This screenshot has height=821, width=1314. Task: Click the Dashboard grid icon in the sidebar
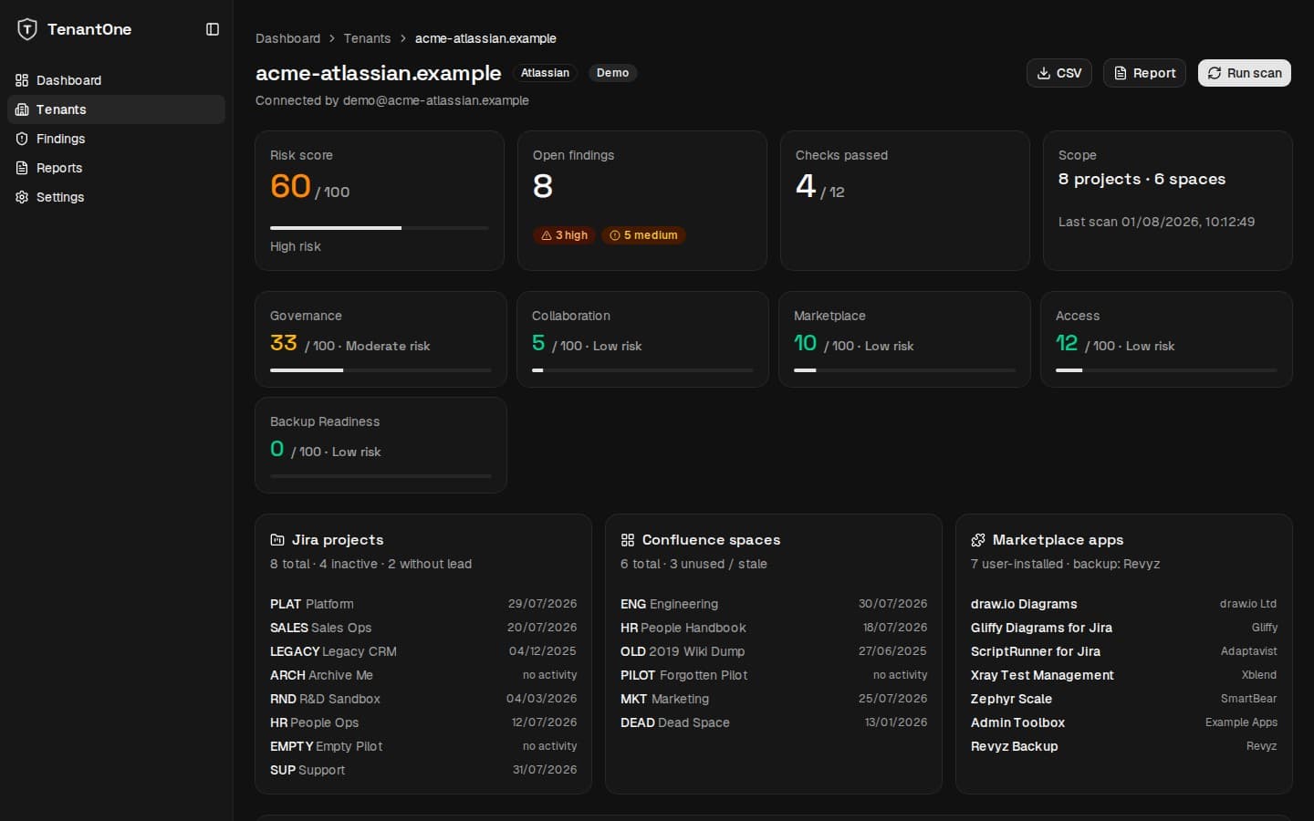[22, 80]
